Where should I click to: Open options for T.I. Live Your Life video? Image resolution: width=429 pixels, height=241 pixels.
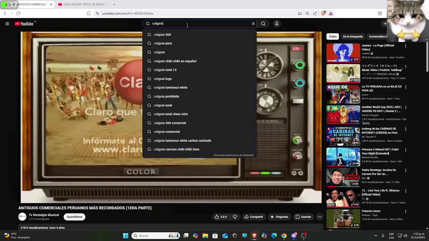[406, 191]
